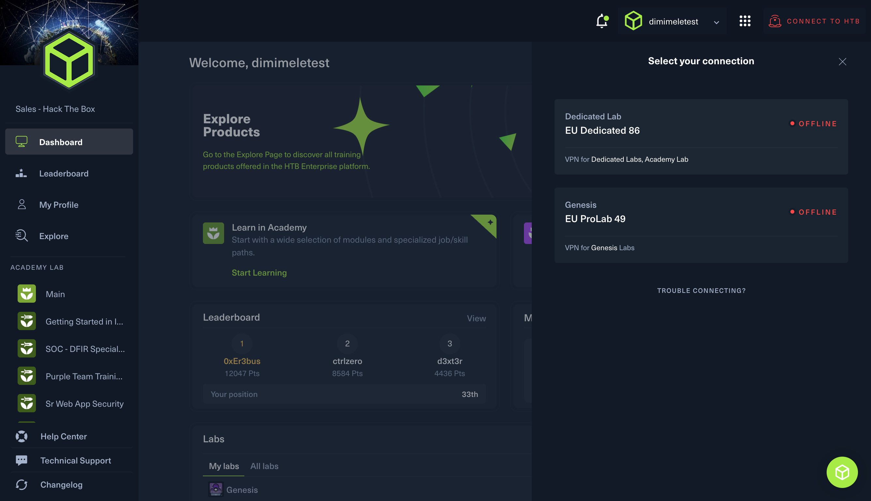Click the Sr Web App Security icon
Image resolution: width=871 pixels, height=501 pixels.
[26, 403]
